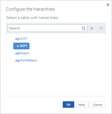Click the DEPT table icon
Screen dimensions: 112x114
click(17, 46)
